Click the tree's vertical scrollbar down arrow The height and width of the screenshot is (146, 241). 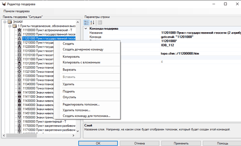[78, 131]
